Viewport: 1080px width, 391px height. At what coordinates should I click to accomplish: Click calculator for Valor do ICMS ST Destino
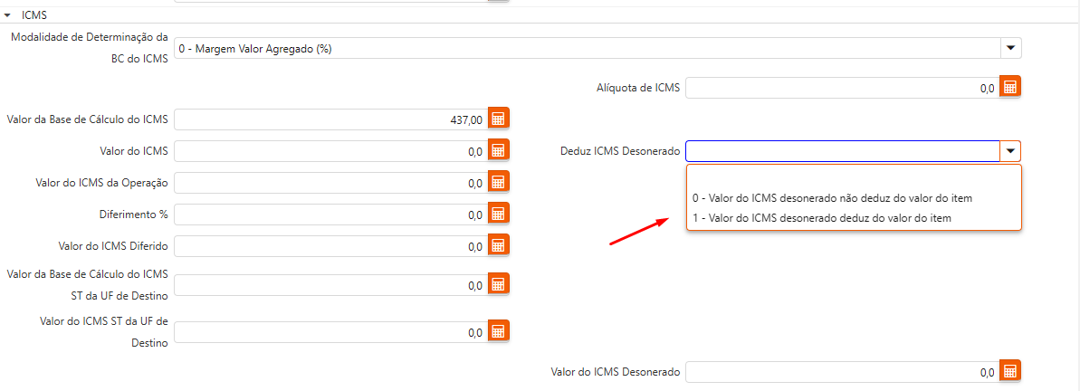(497, 331)
